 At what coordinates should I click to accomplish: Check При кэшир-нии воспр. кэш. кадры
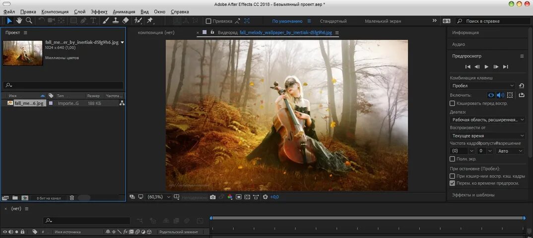click(x=452, y=176)
